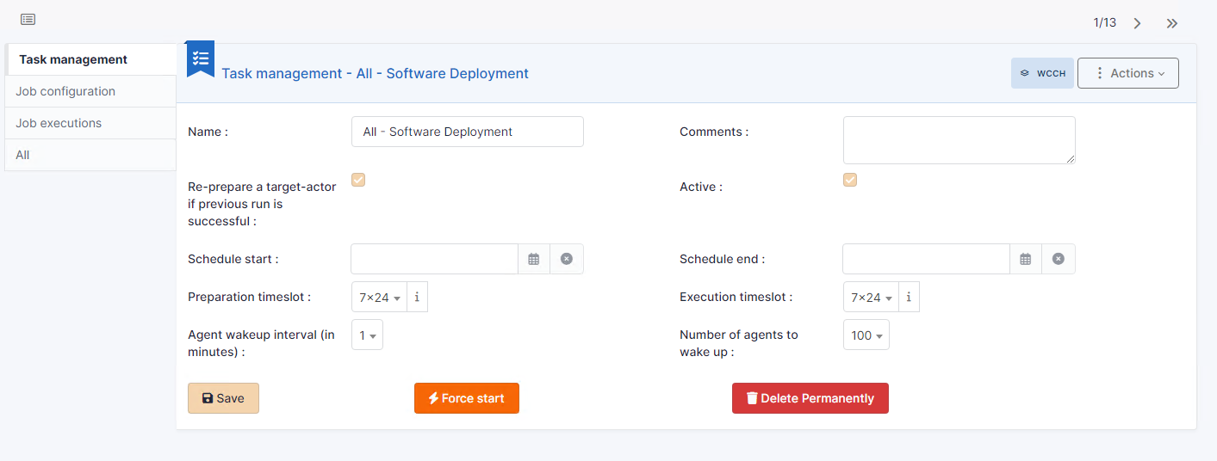Screen dimensions: 1217x461
Task: Click the WCCH entity badge
Action: point(1042,73)
